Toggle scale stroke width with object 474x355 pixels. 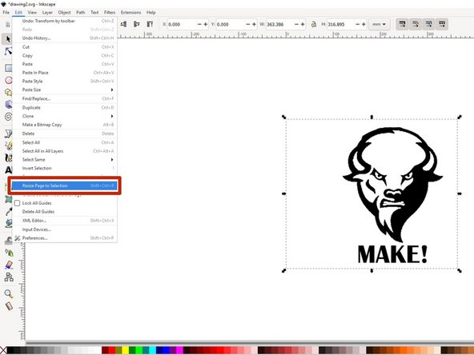point(402,24)
